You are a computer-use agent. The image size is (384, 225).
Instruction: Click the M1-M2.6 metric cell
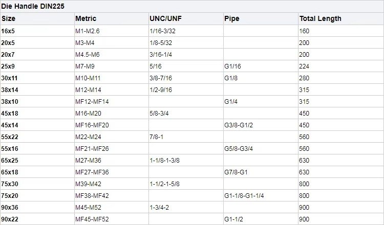coord(88,31)
